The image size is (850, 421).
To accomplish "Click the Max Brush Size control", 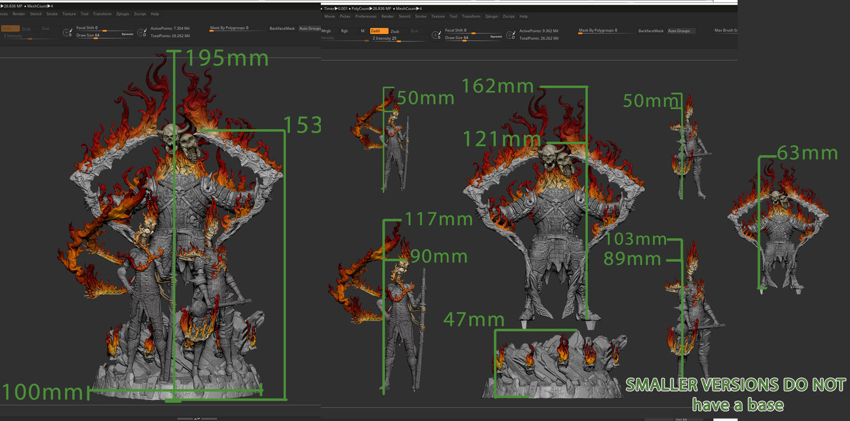I will click(x=725, y=30).
